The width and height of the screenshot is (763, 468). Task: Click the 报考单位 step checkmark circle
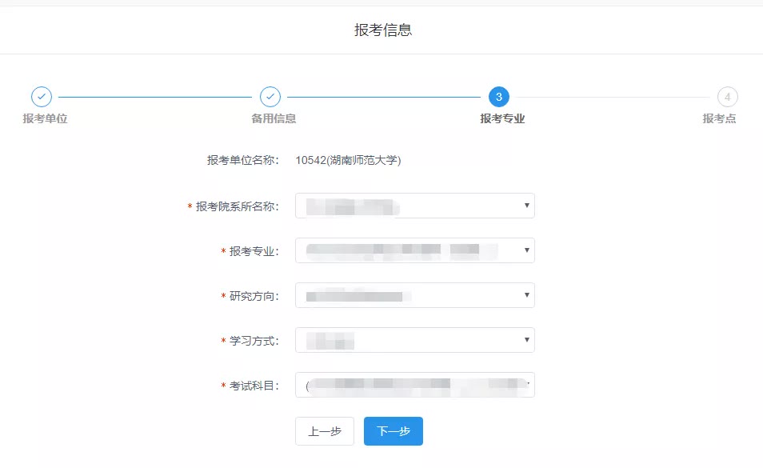pos(42,97)
